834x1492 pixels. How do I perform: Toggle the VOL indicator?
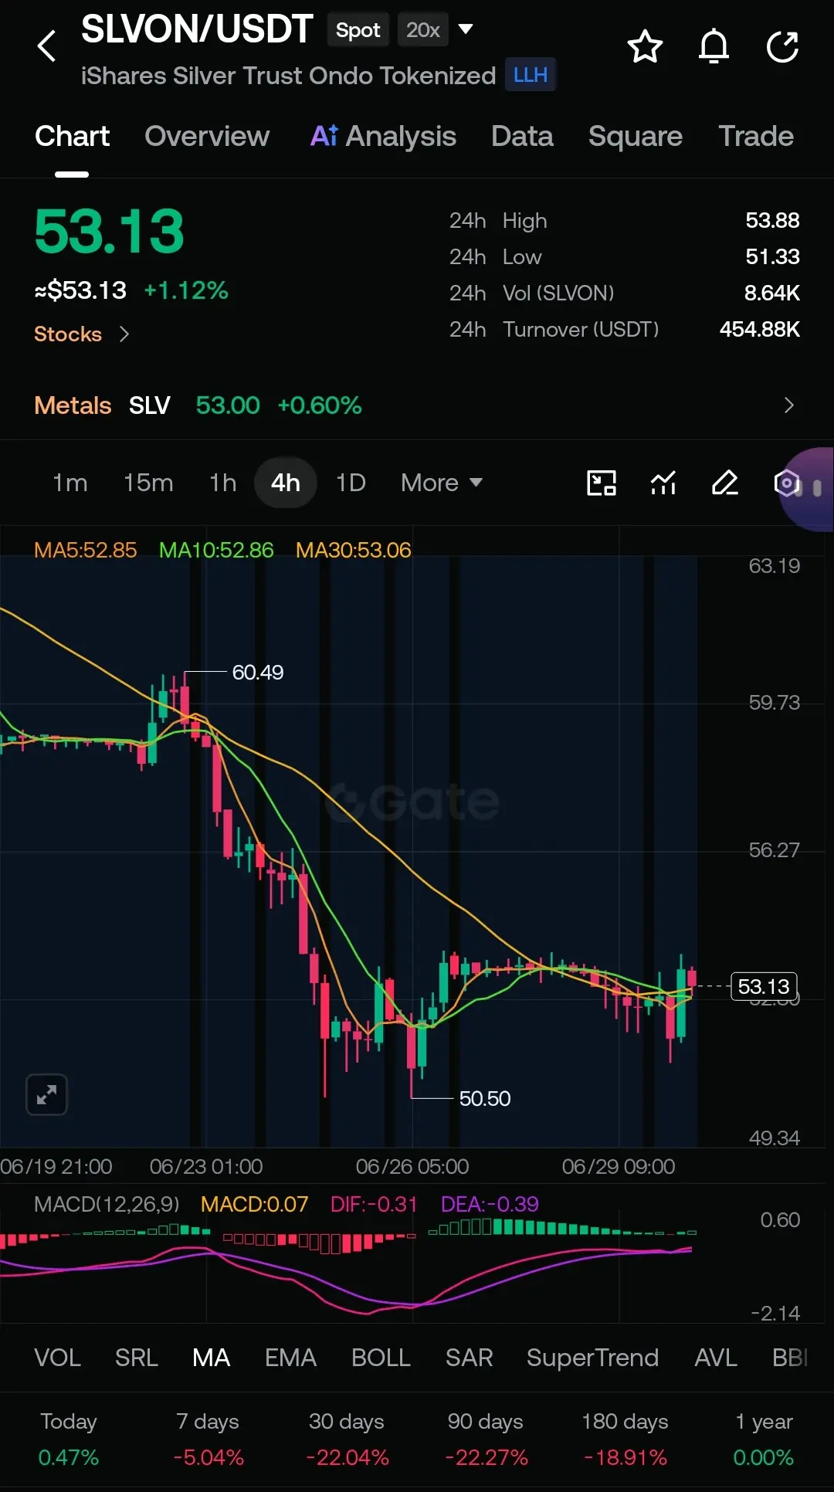pyautogui.click(x=57, y=1358)
